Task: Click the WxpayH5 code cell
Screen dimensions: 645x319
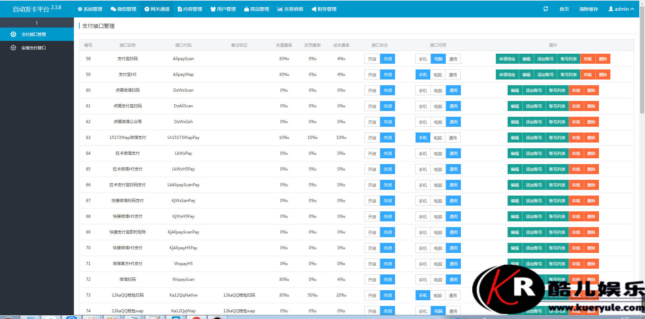Action: pos(183,264)
